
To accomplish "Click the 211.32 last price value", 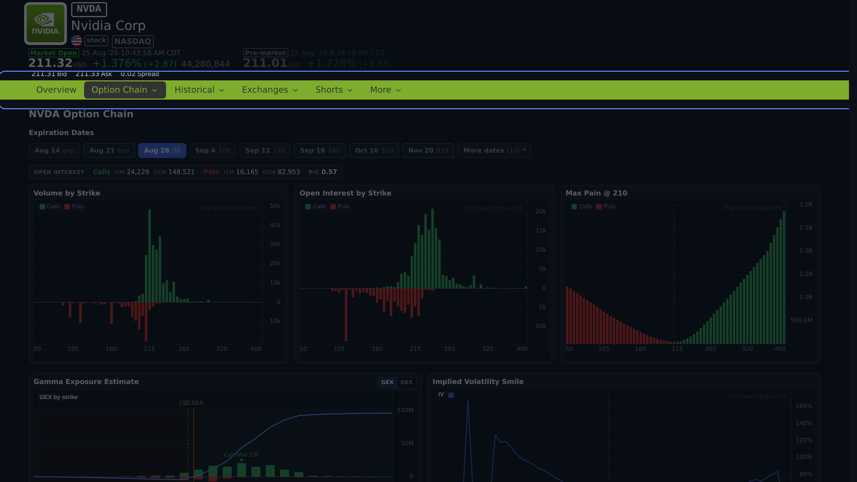I will tap(50, 63).
